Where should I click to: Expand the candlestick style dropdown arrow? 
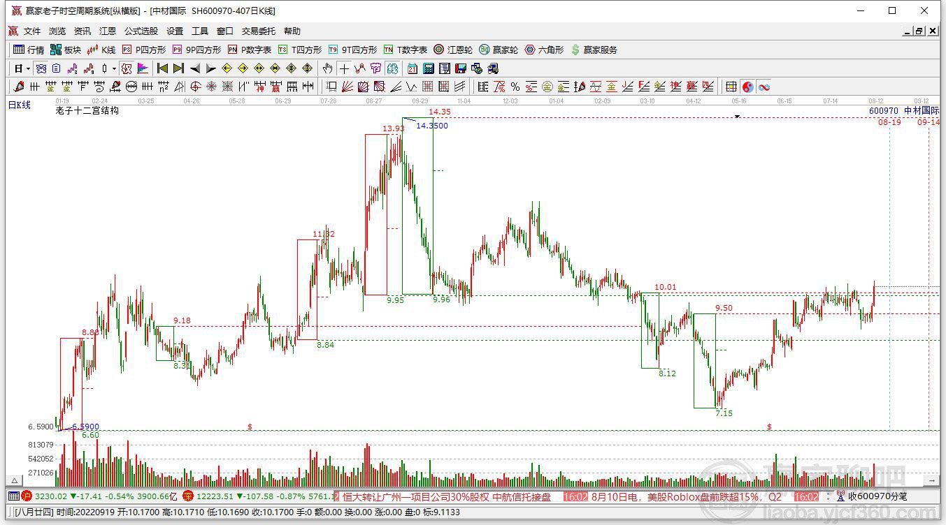click(114, 68)
